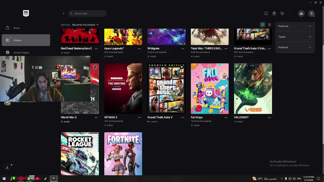Open options menu for Grand Theft Auto V Enhanced
Image resolution: width=324 pixels, height=182 pixels.
(x=269, y=49)
